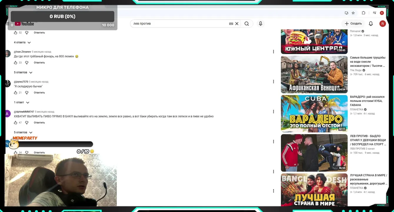394x212 pixels.
Task: Open the three-dot menu for @АртемМММ747's comment
Action: pyautogui.click(x=273, y=112)
